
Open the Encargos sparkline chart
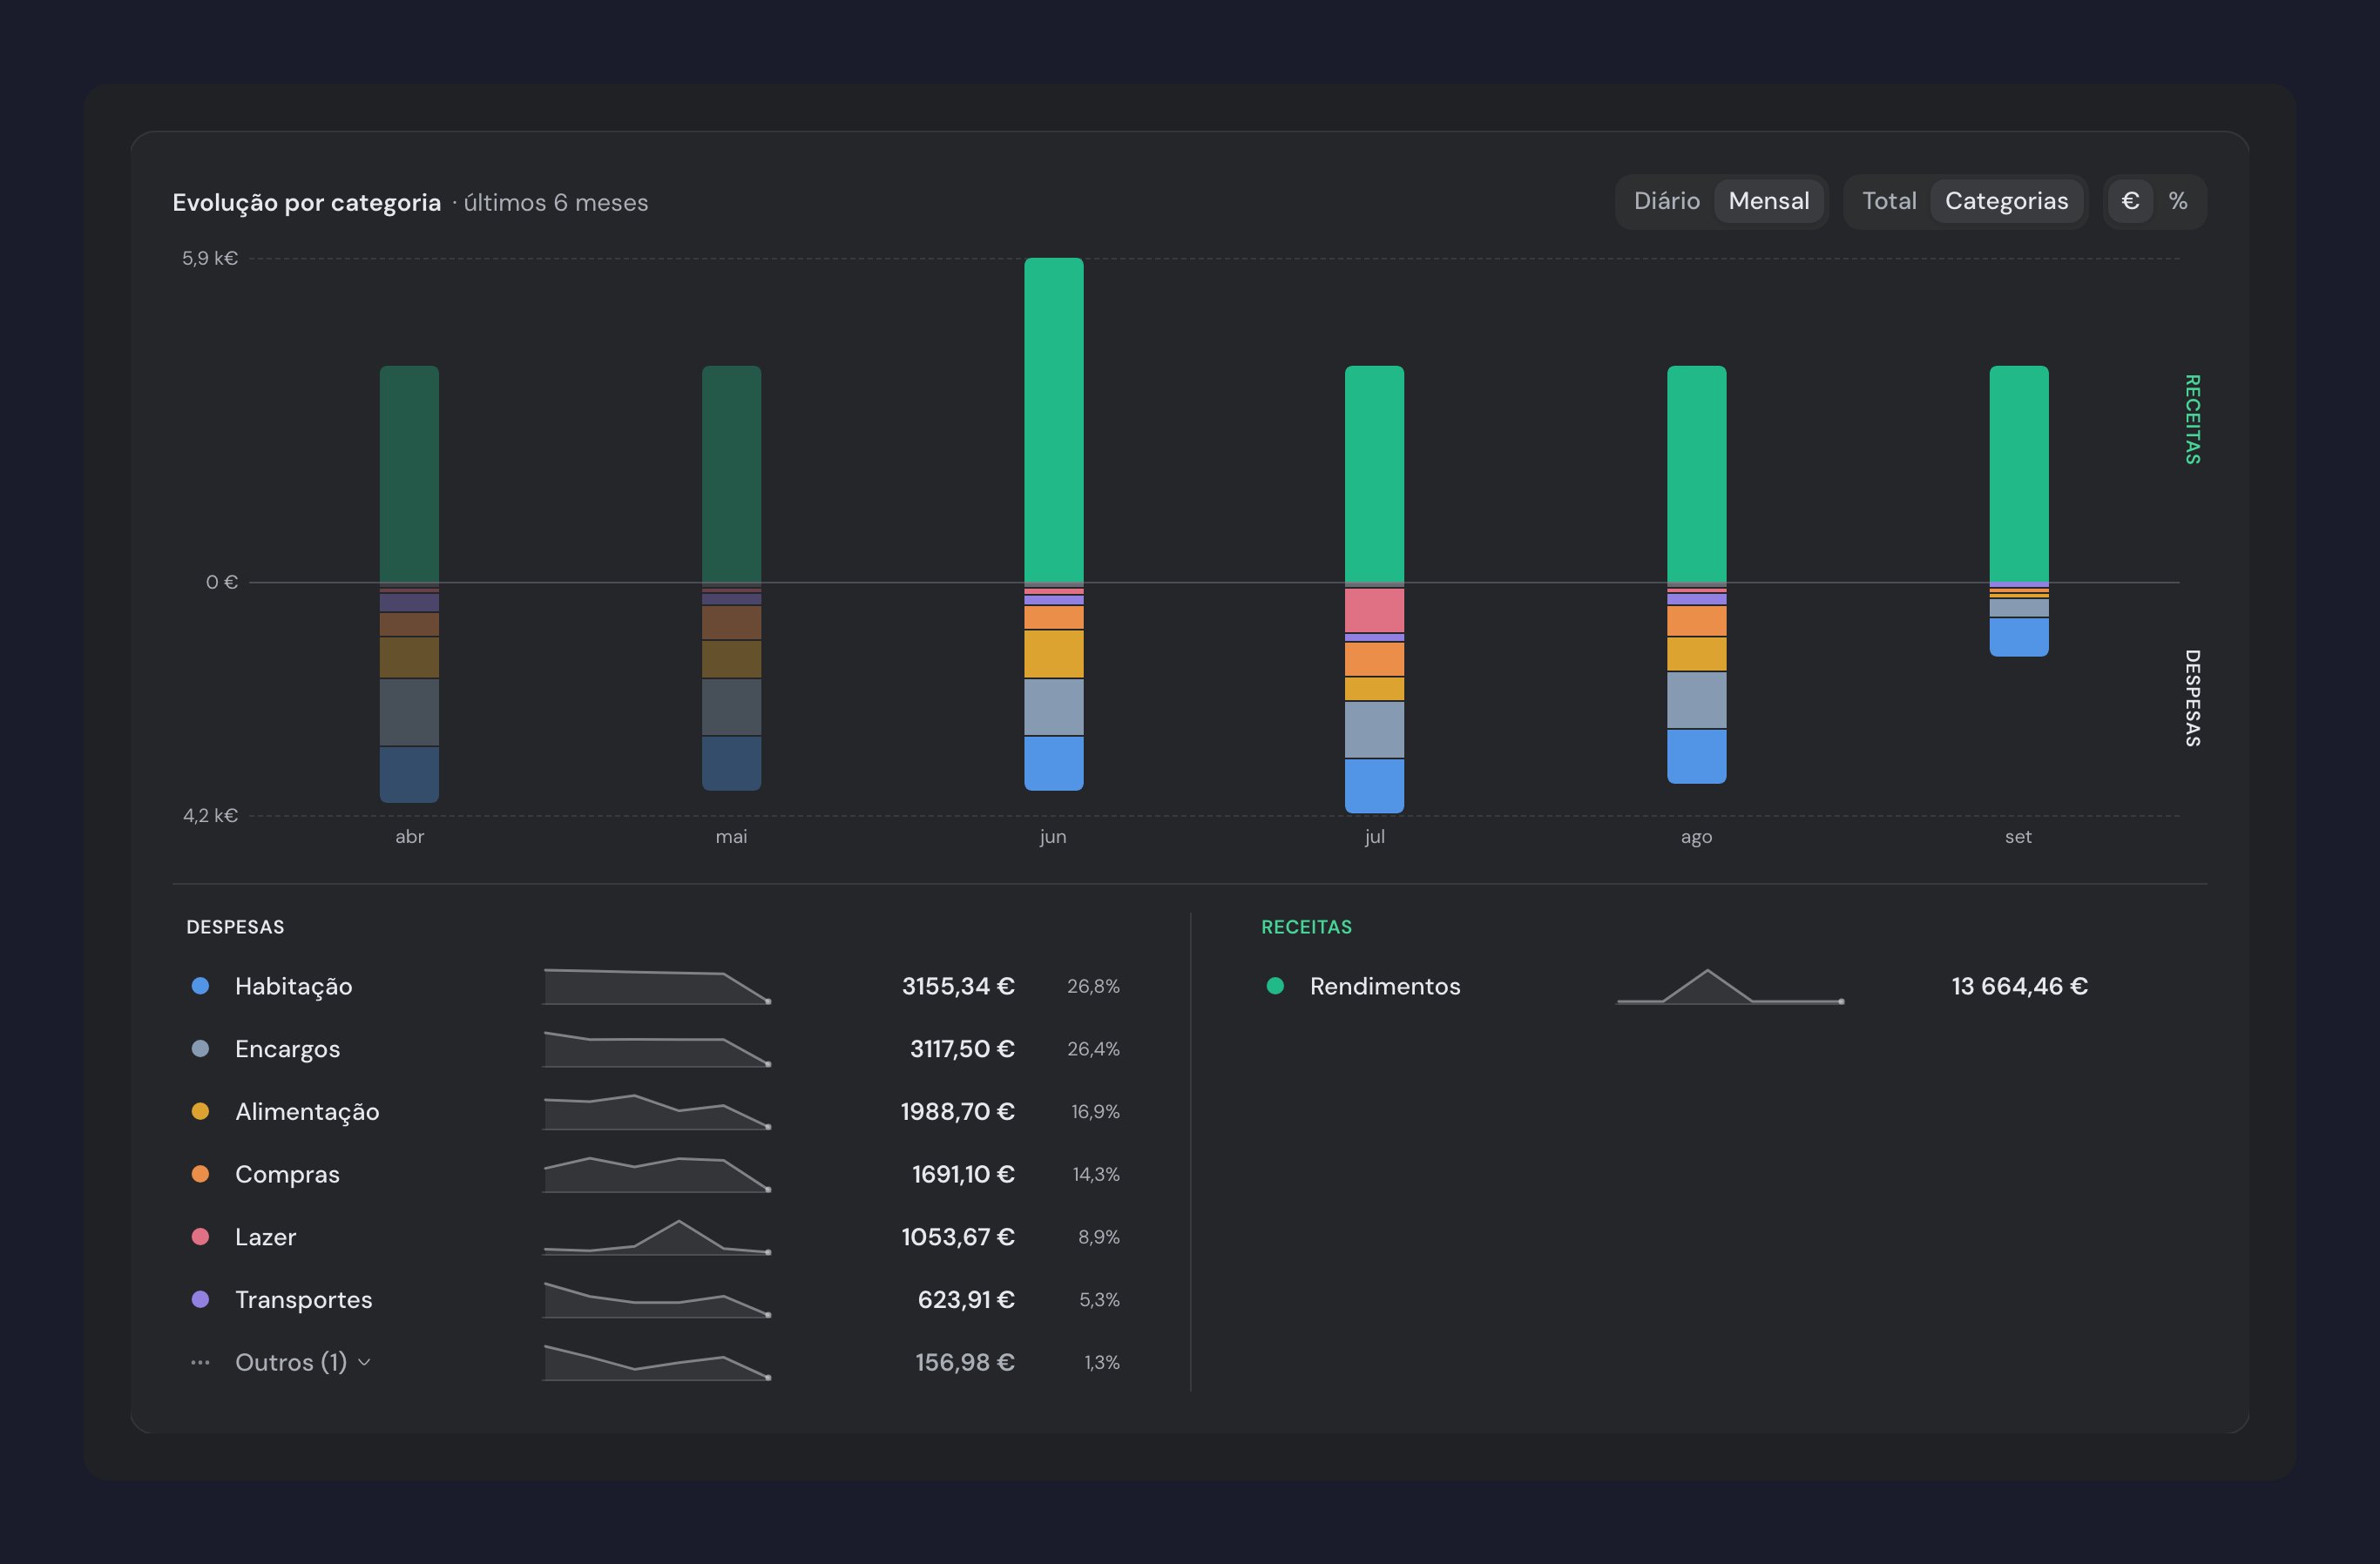click(657, 1048)
